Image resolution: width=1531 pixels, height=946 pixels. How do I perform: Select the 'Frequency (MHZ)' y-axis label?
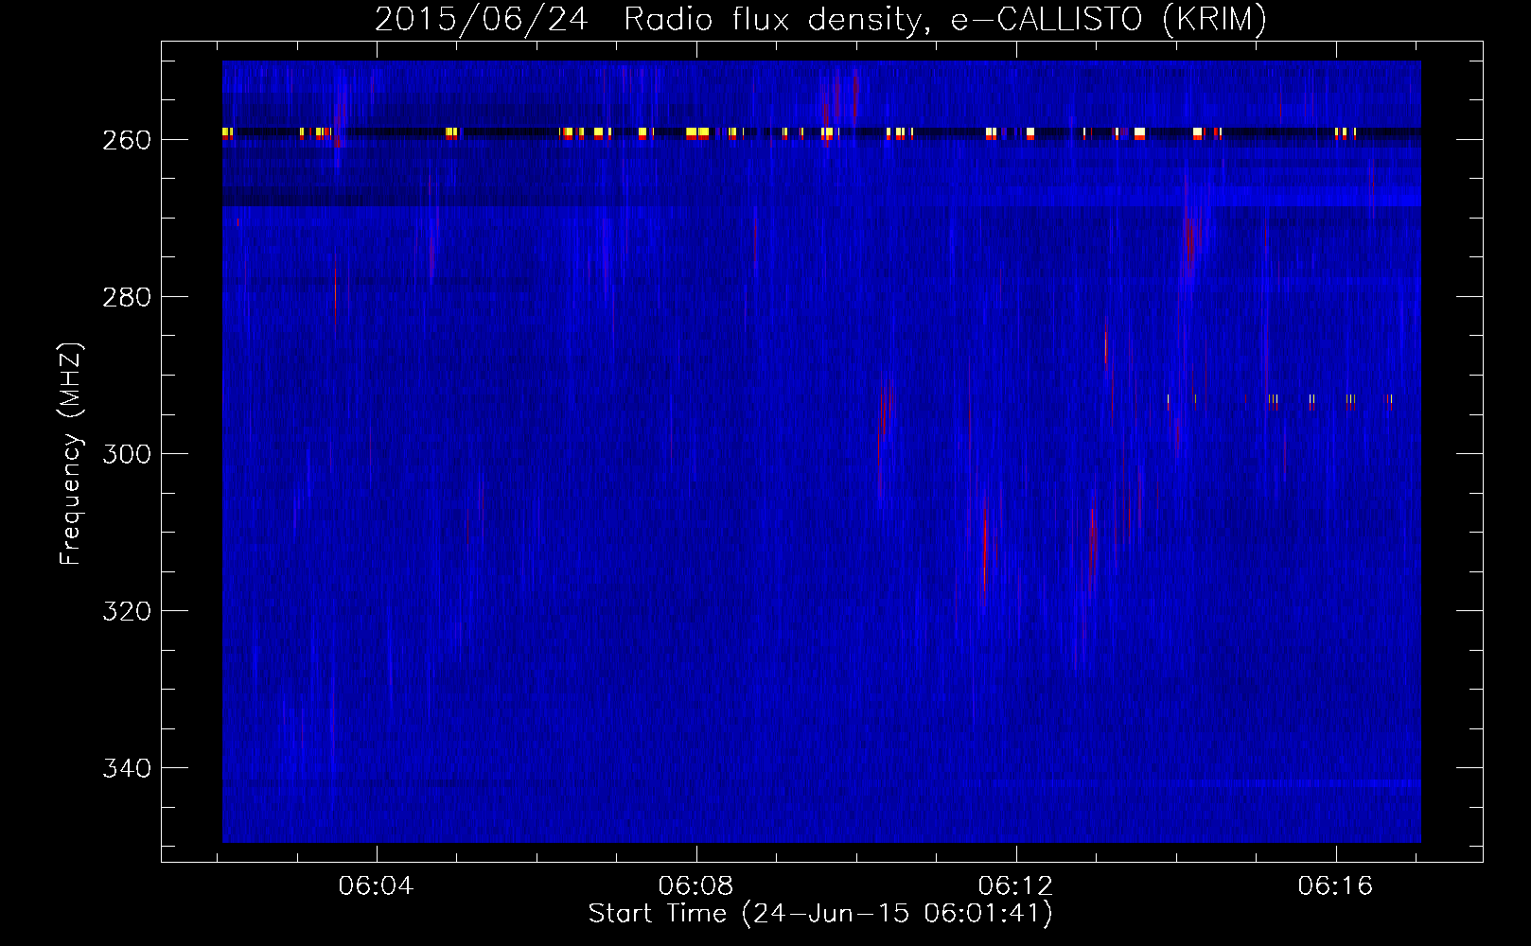click(71, 453)
